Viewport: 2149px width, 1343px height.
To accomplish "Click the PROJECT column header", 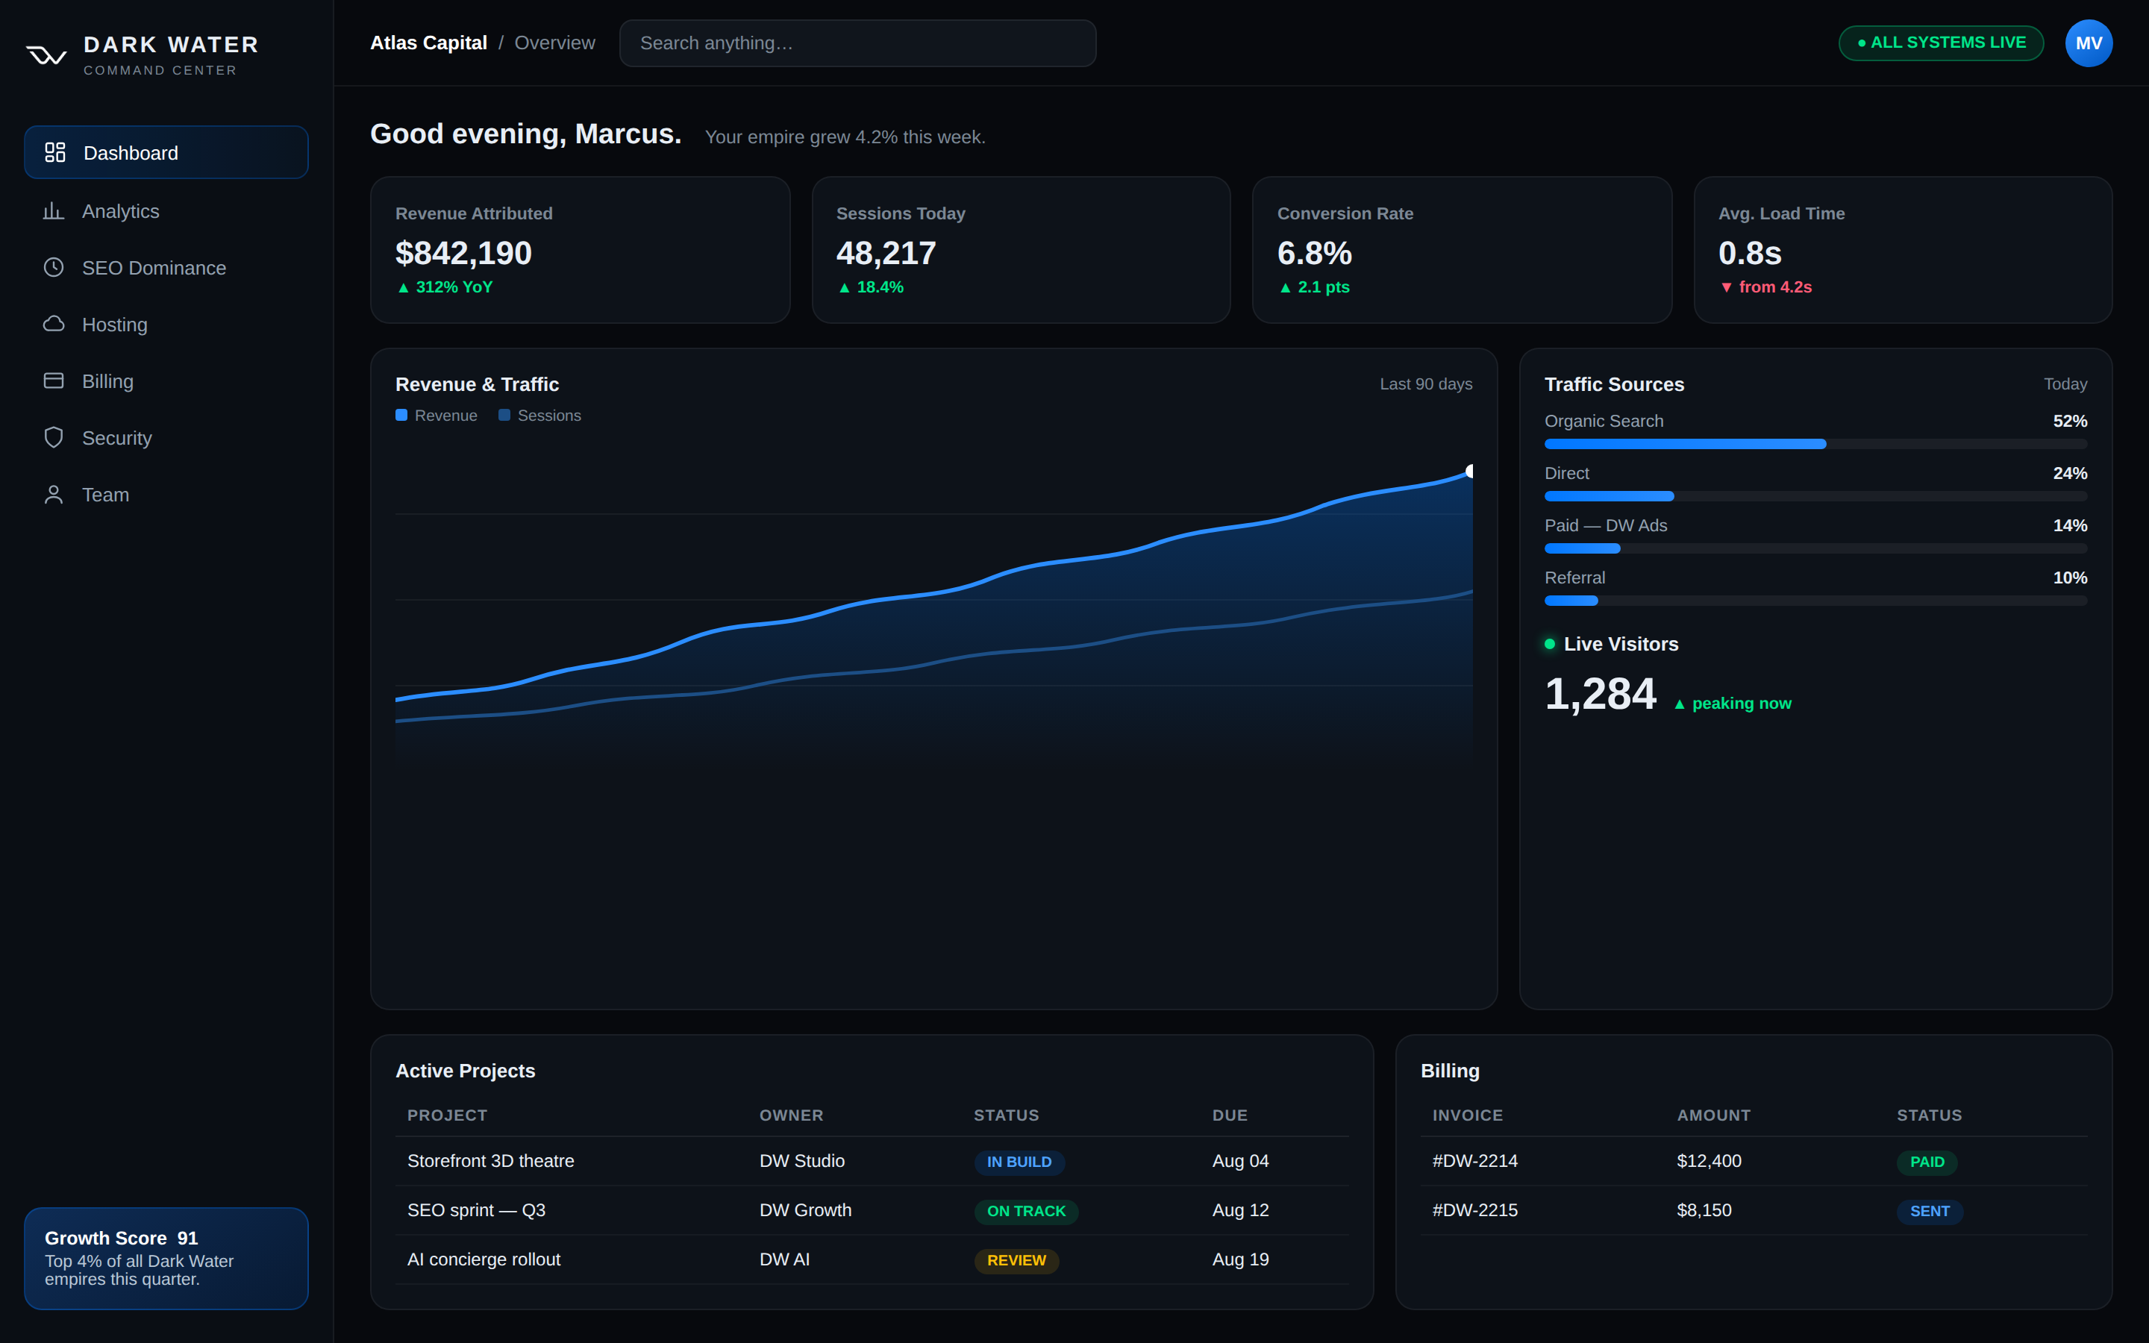I will pyautogui.click(x=448, y=1115).
